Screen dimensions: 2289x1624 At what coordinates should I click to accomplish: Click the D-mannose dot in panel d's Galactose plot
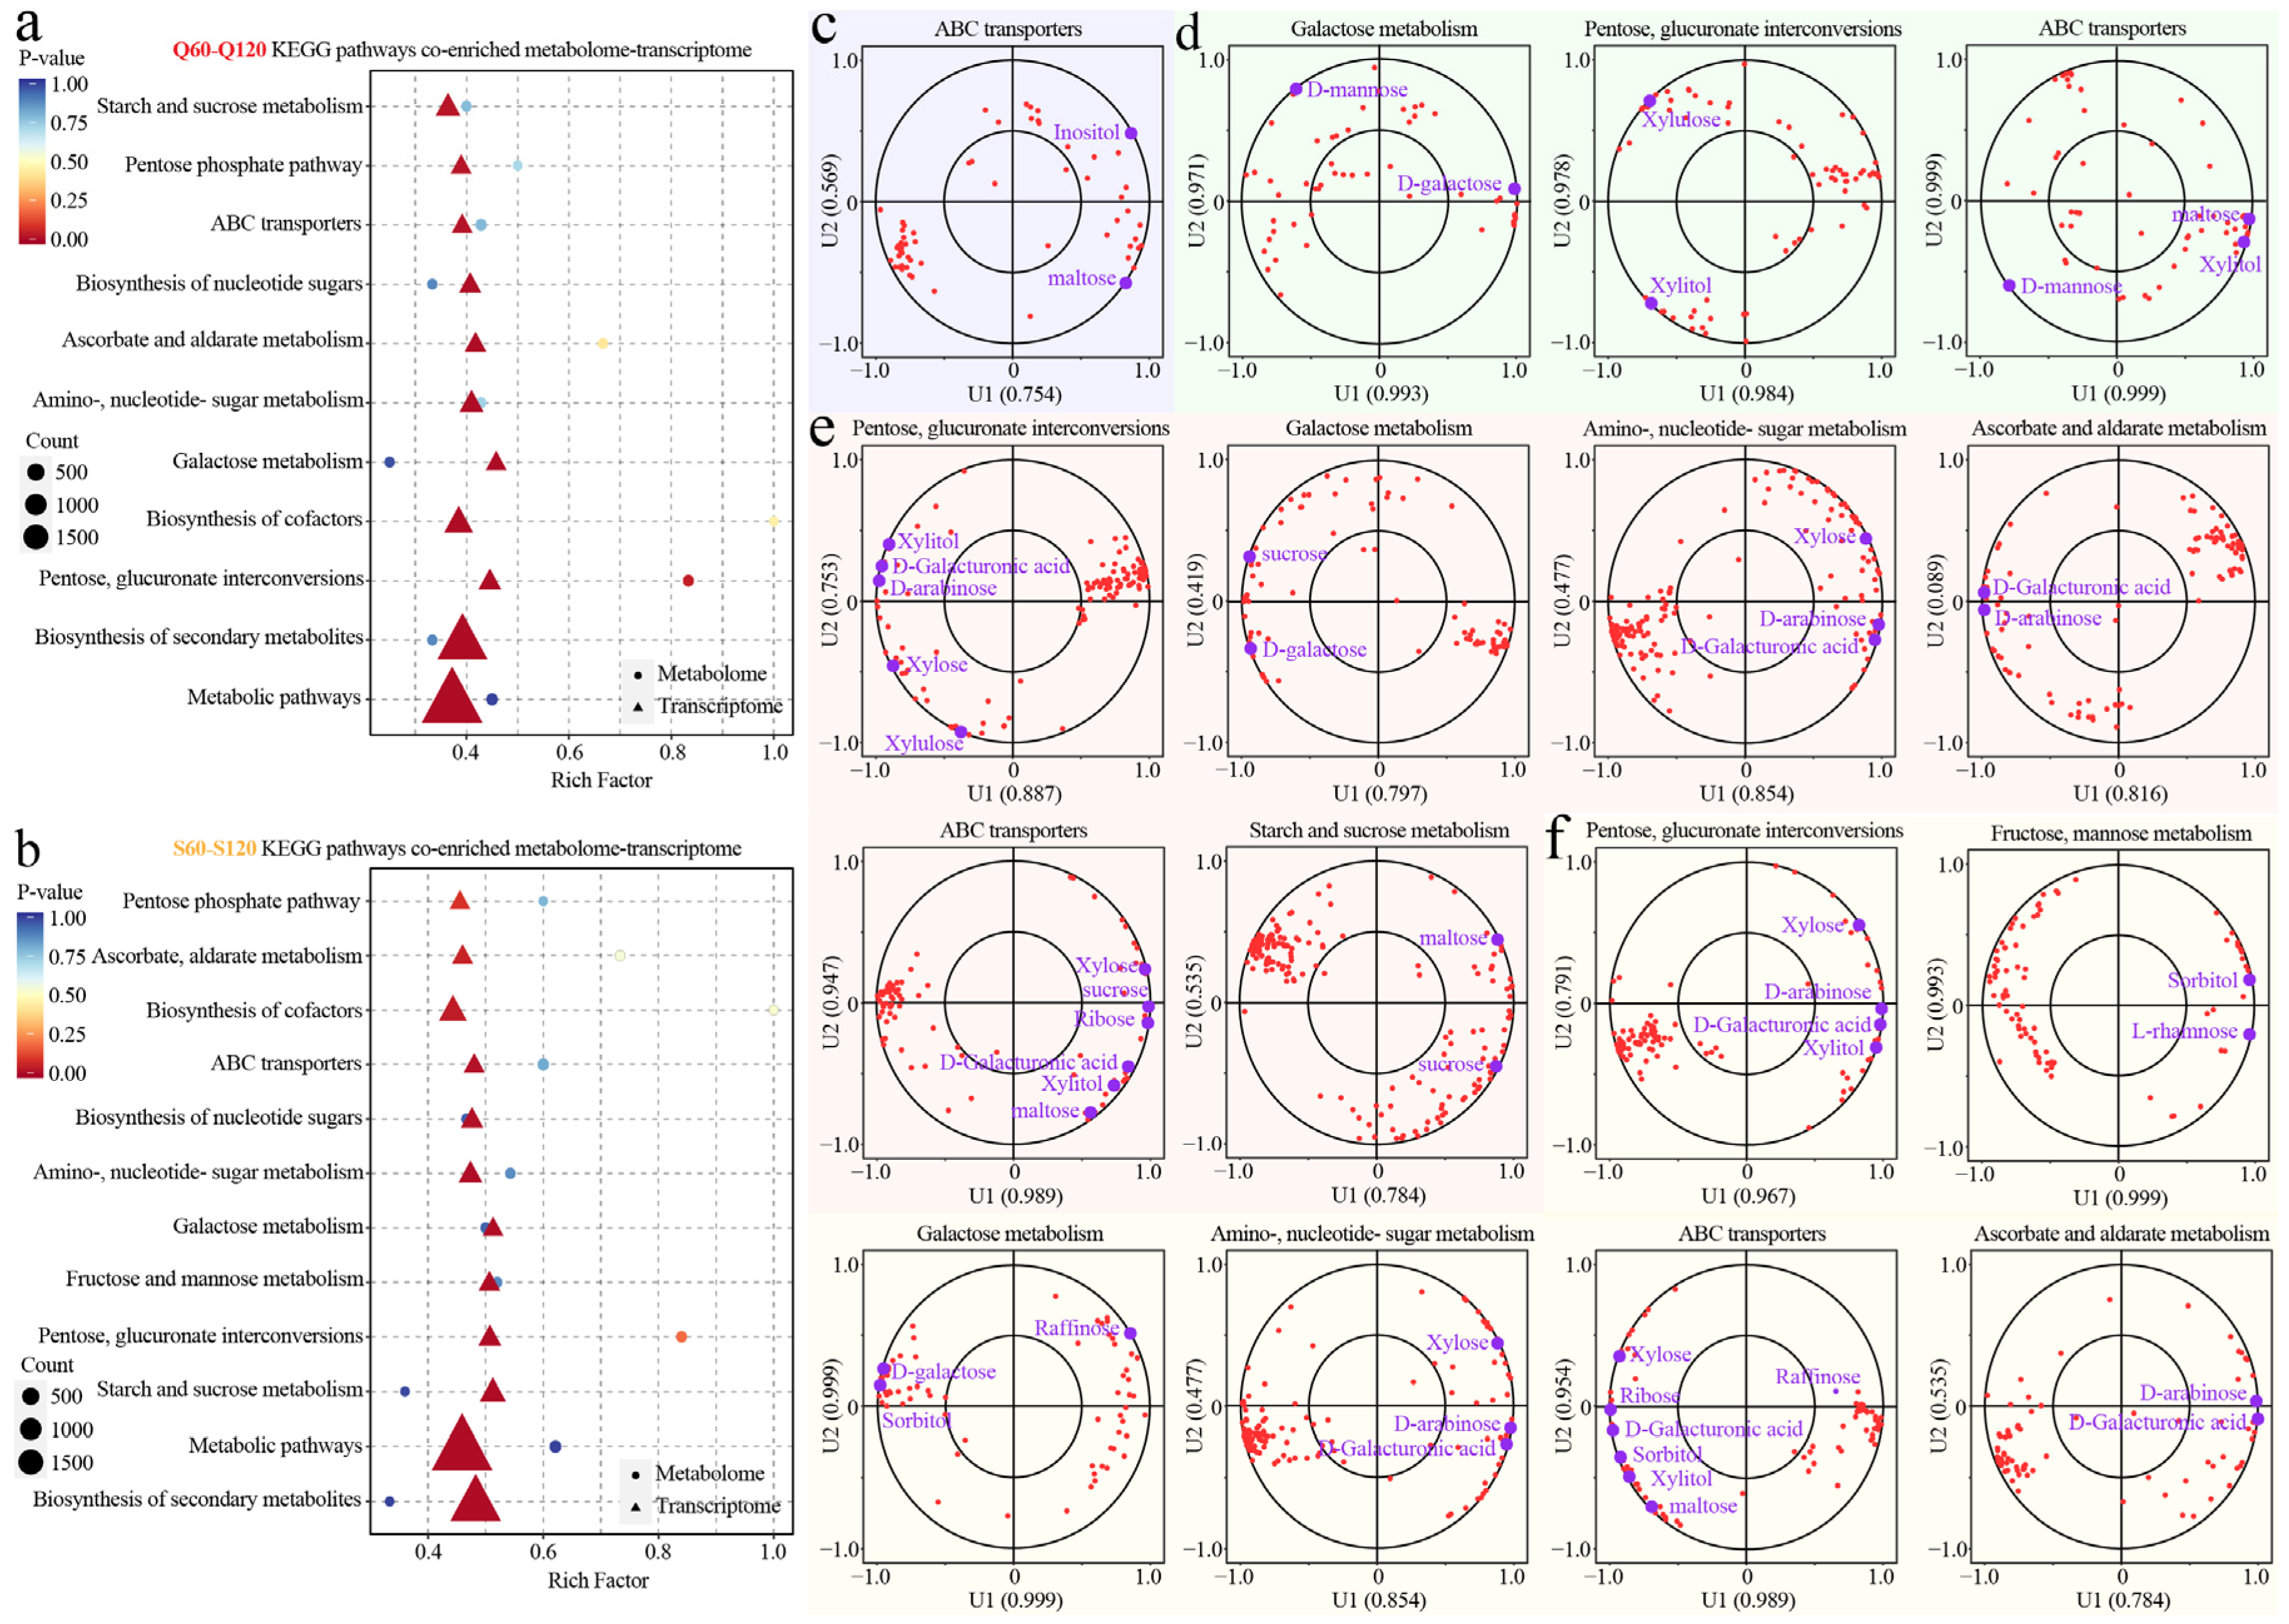click(1296, 89)
